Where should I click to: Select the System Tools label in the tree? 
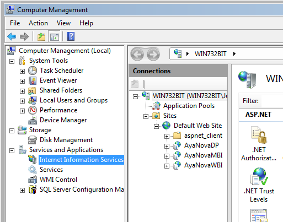49,61
